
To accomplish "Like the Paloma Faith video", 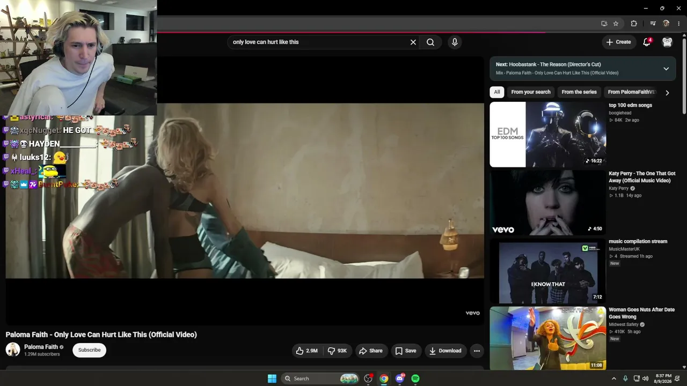I will click(x=306, y=351).
